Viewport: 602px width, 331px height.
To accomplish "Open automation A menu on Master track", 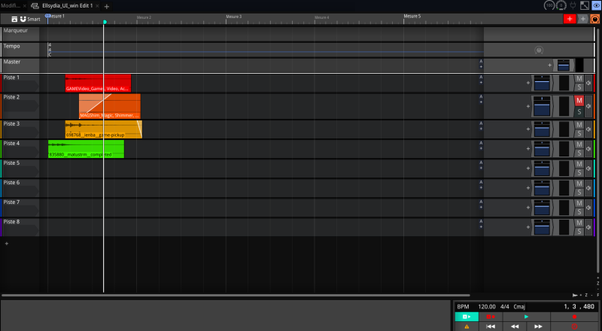I will [x=481, y=62].
